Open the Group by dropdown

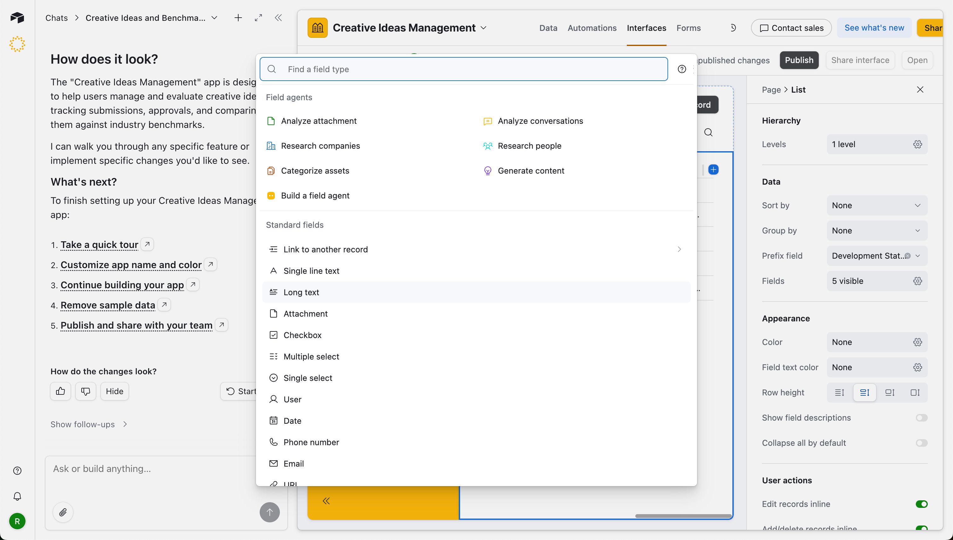tap(877, 231)
